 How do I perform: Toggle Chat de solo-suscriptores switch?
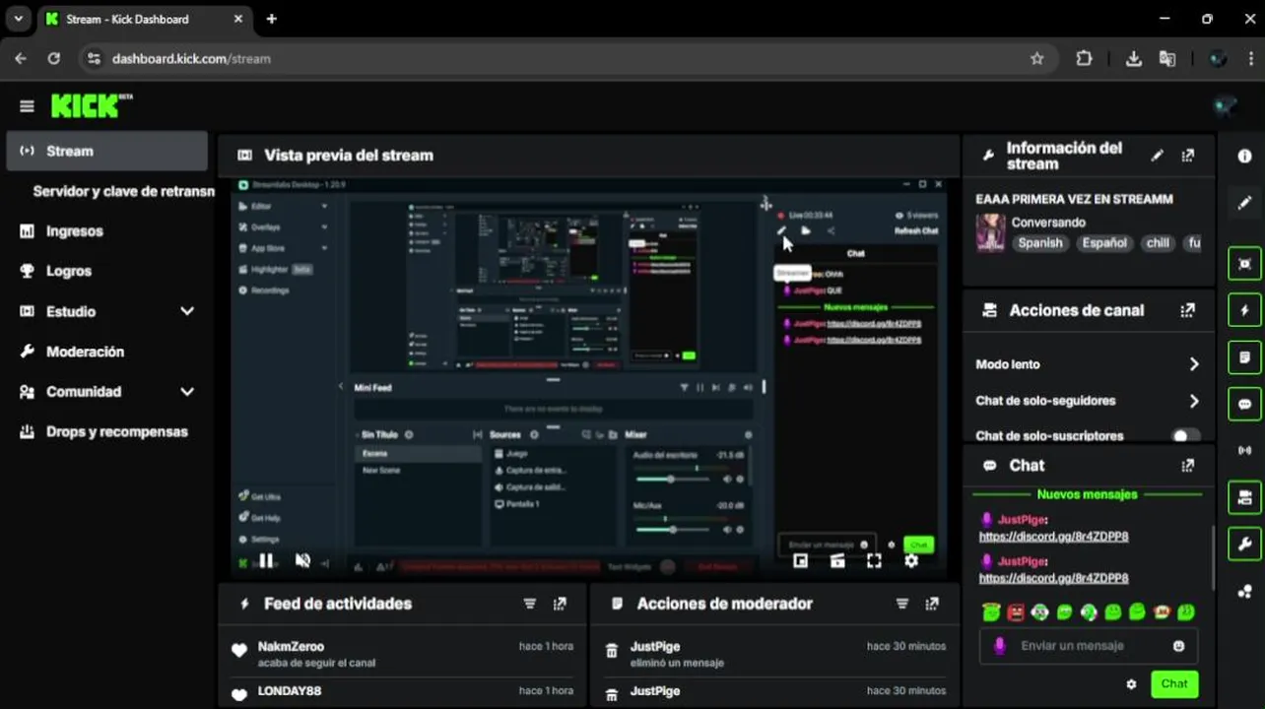tap(1185, 435)
